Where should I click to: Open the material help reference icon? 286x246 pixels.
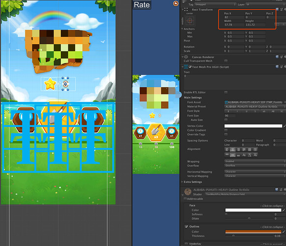coord(277,189)
